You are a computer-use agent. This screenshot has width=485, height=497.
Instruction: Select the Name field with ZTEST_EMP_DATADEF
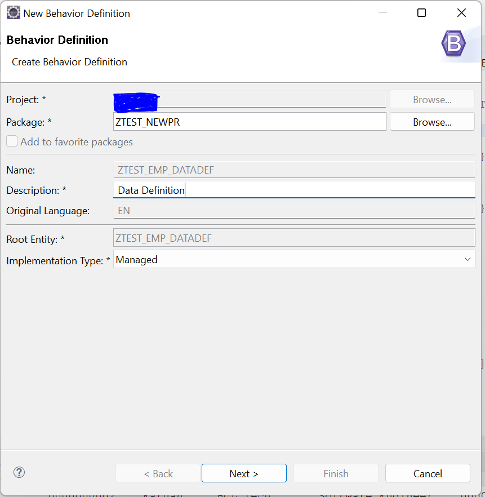pos(294,170)
